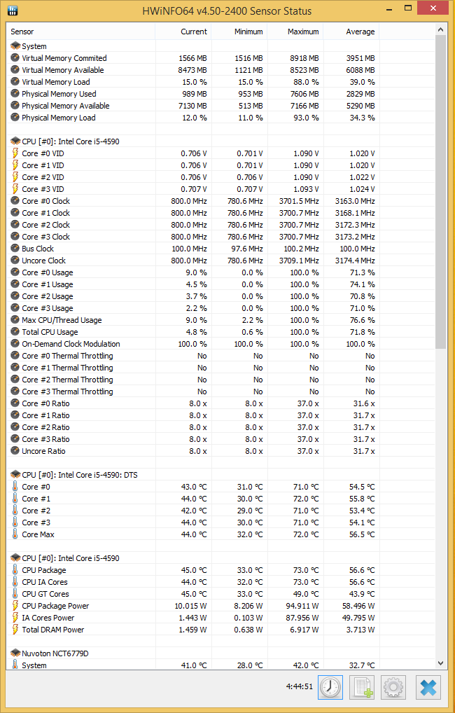
Task: Select the Physical Memory Load row
Action: coord(220,118)
